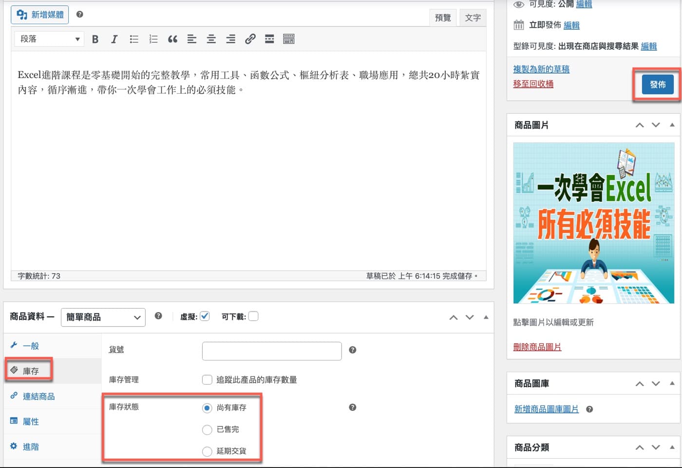Screen dimensions: 682x468
Task: Click 複製為新的草稿 link
Action: (x=541, y=69)
